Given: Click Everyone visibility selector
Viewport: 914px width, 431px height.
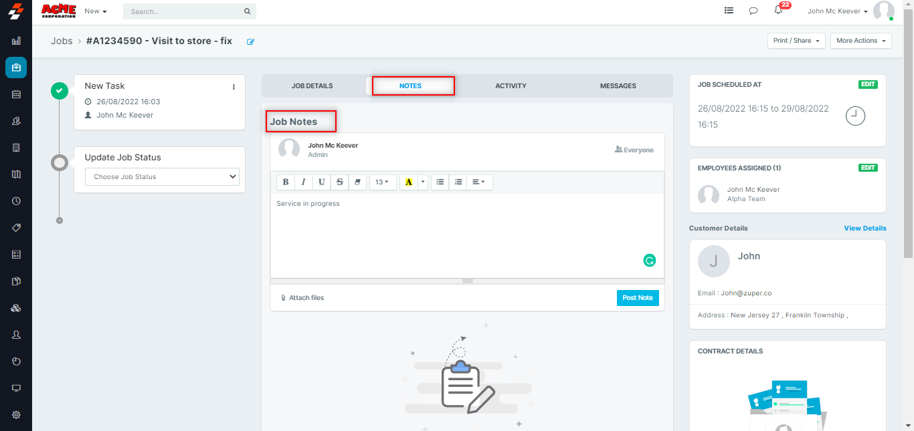Looking at the screenshot, I should click(x=634, y=150).
